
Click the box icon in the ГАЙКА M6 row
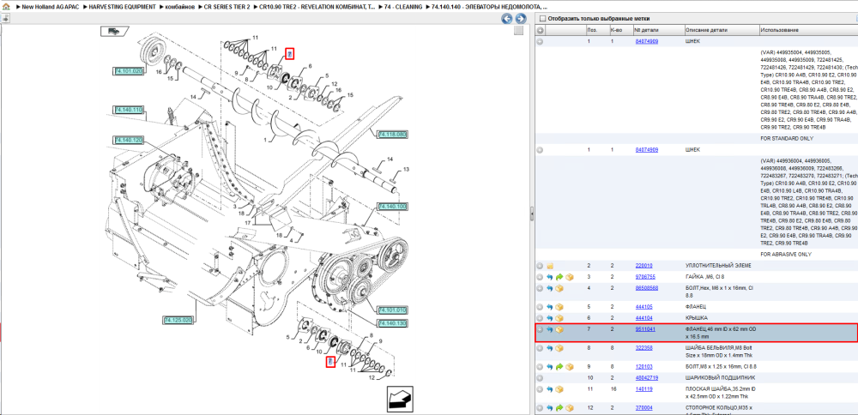pos(569,277)
